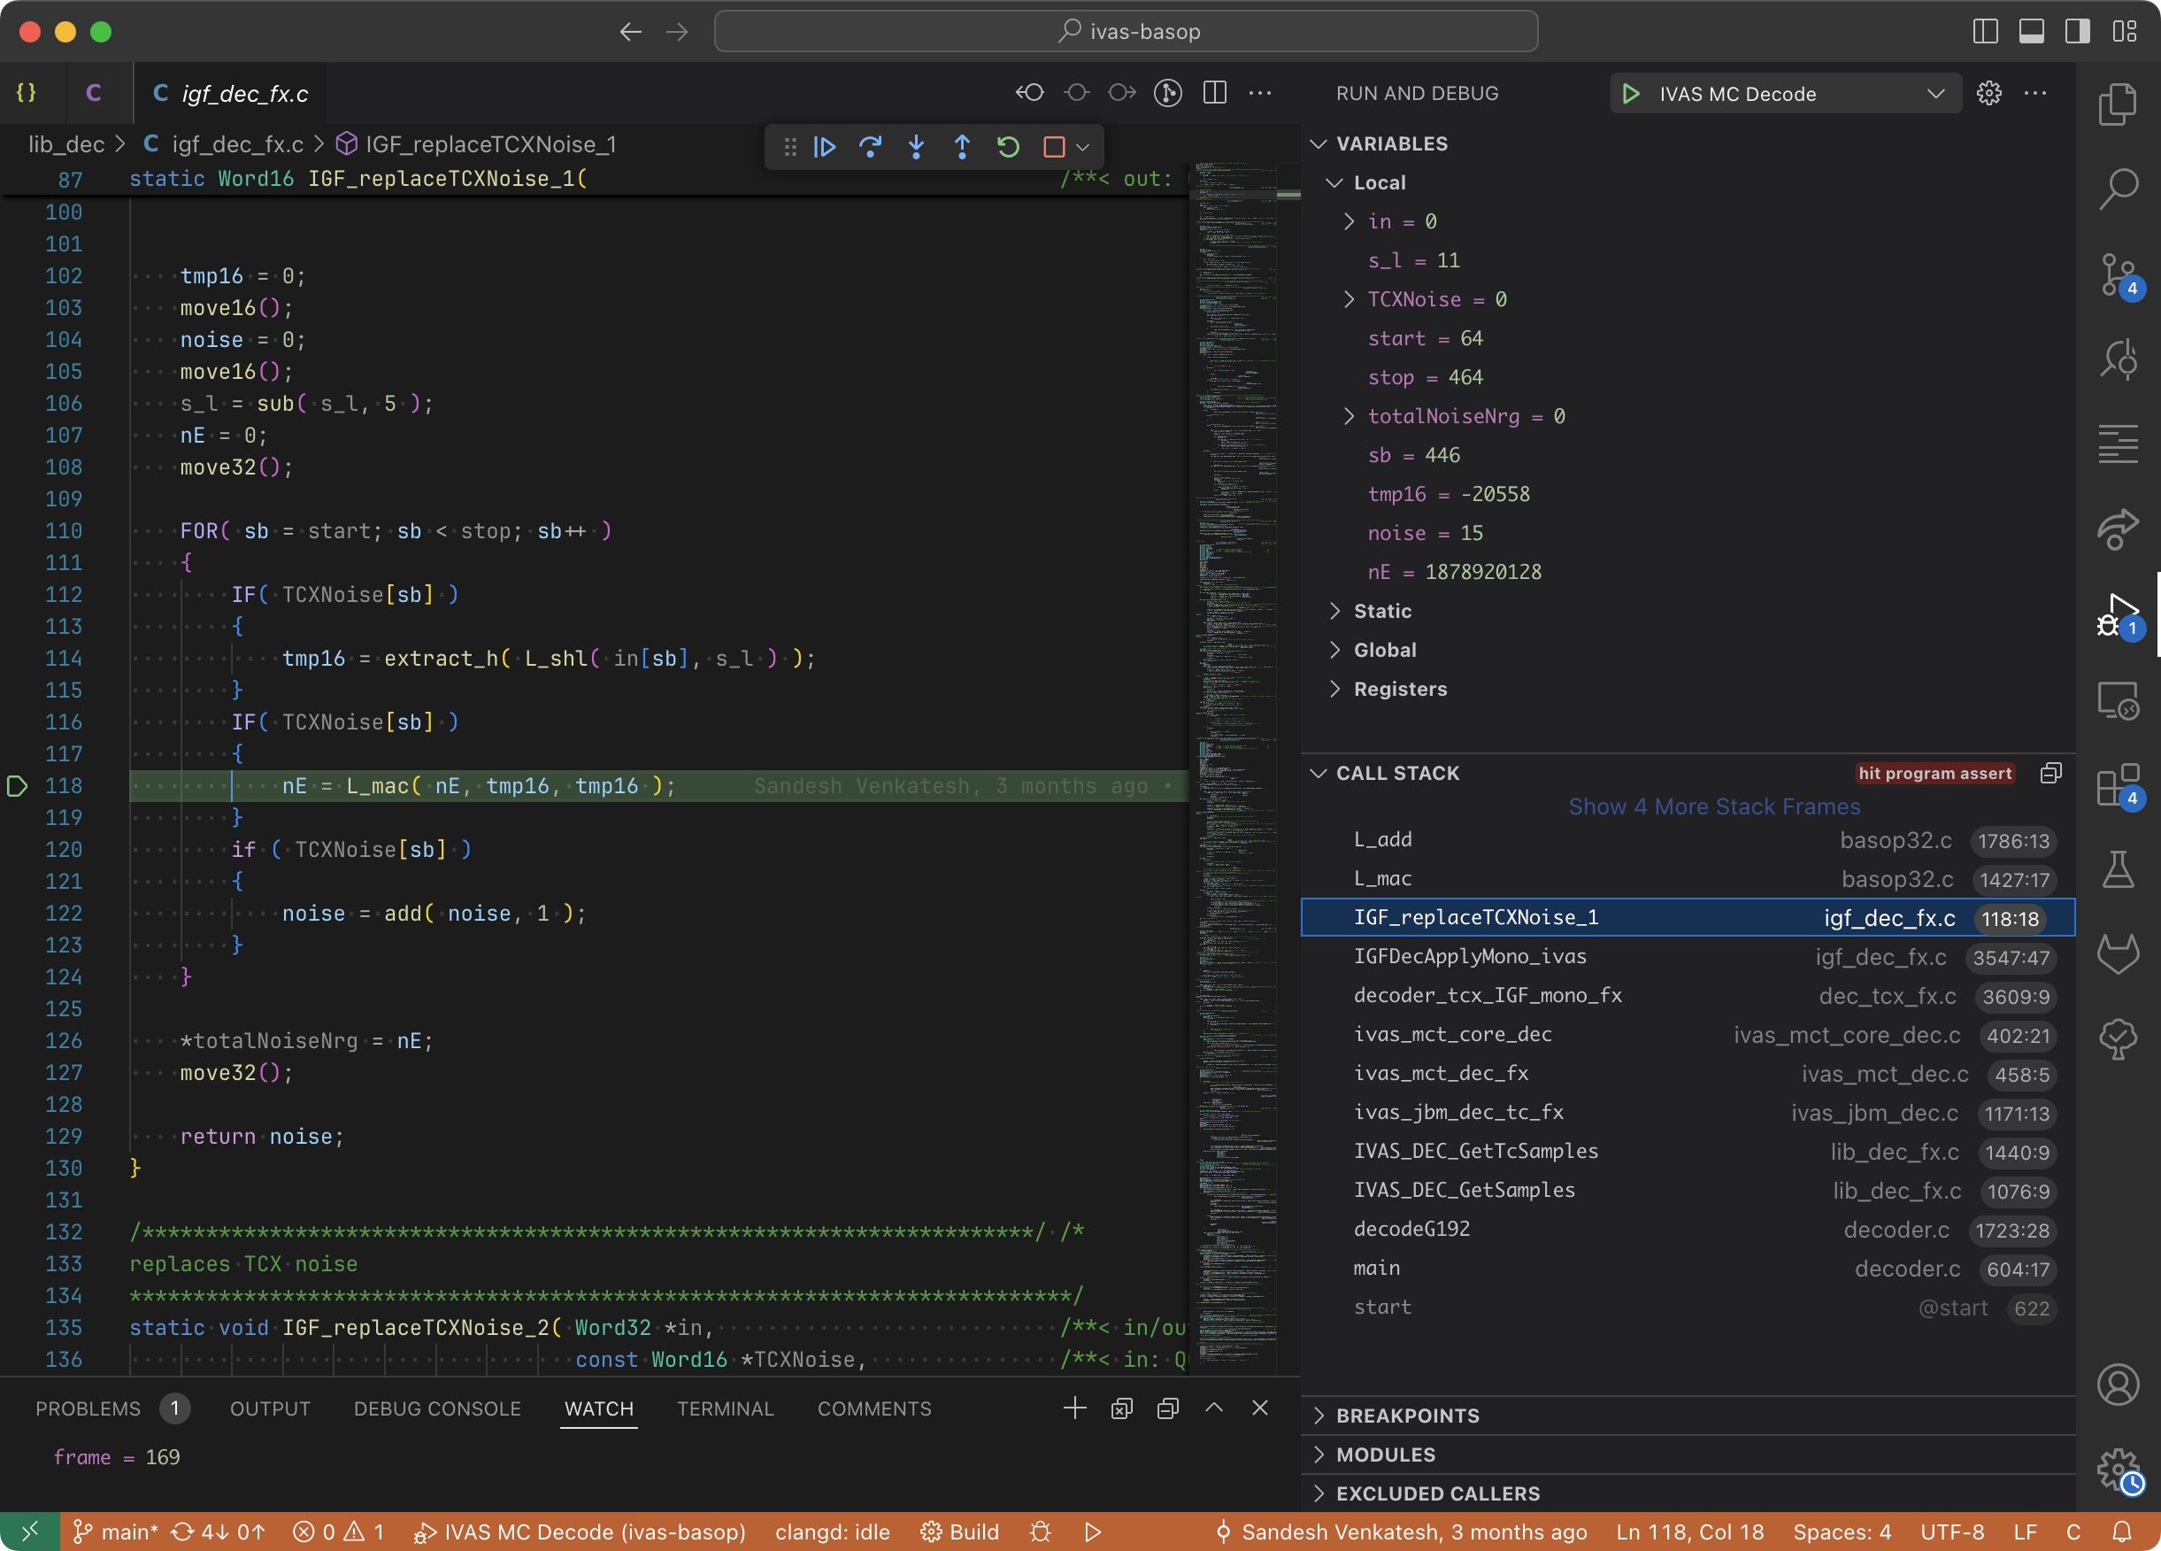Open launch.json gear settings icon

coord(1988,94)
